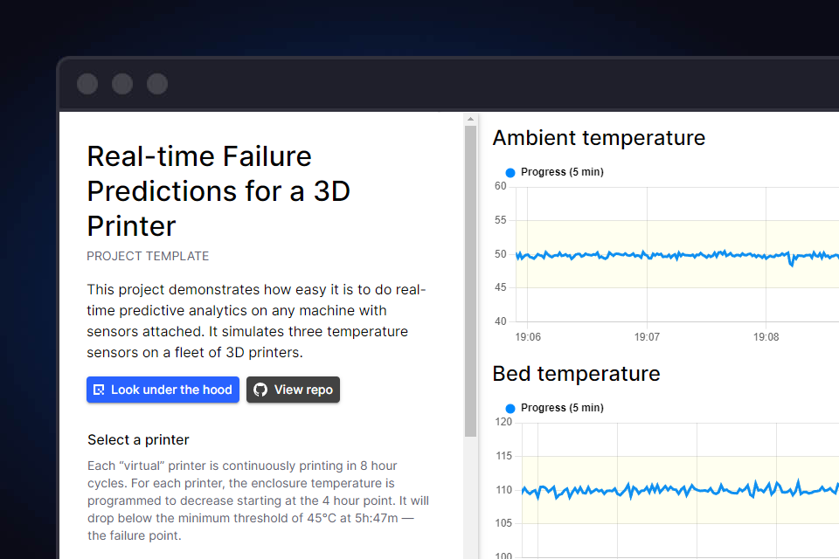Click the rightmost window control dot in the titlebar
839x559 pixels.
(156, 84)
